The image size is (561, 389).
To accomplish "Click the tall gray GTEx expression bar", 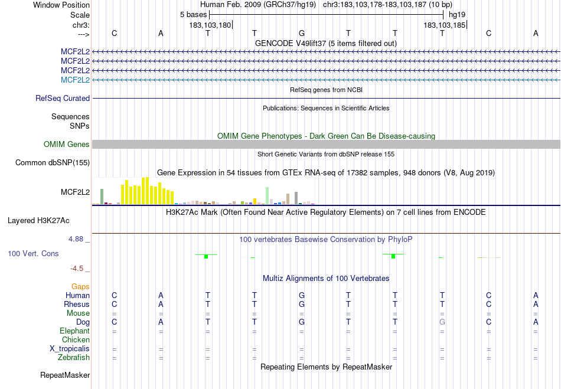I will pos(296,198).
